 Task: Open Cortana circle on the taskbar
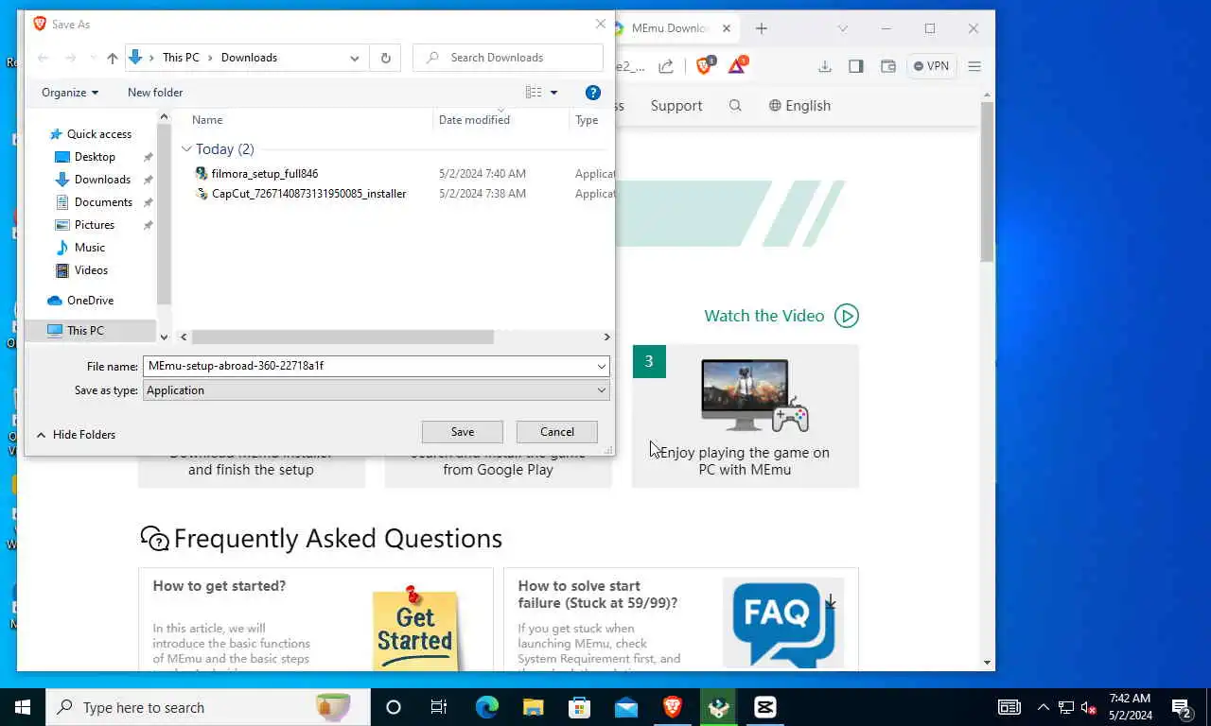click(394, 707)
